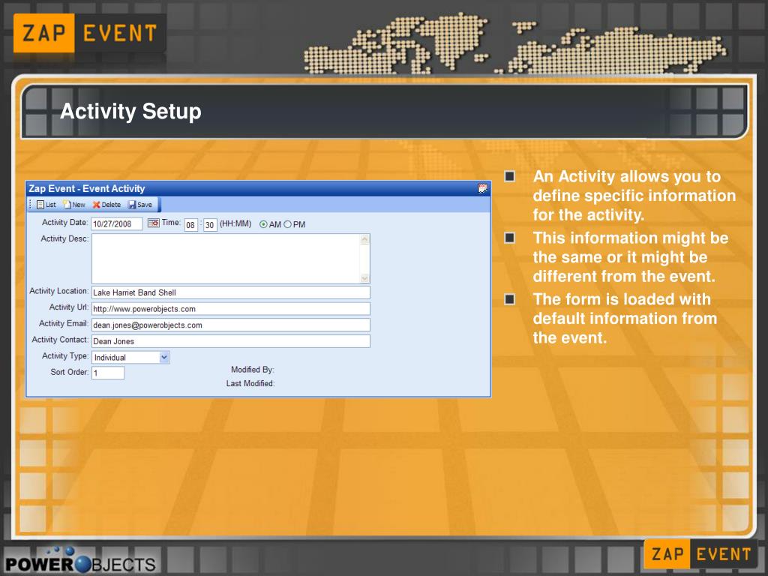Image resolution: width=768 pixels, height=576 pixels.
Task: Click the "Modified By:" label
Action: pyautogui.click(x=252, y=370)
